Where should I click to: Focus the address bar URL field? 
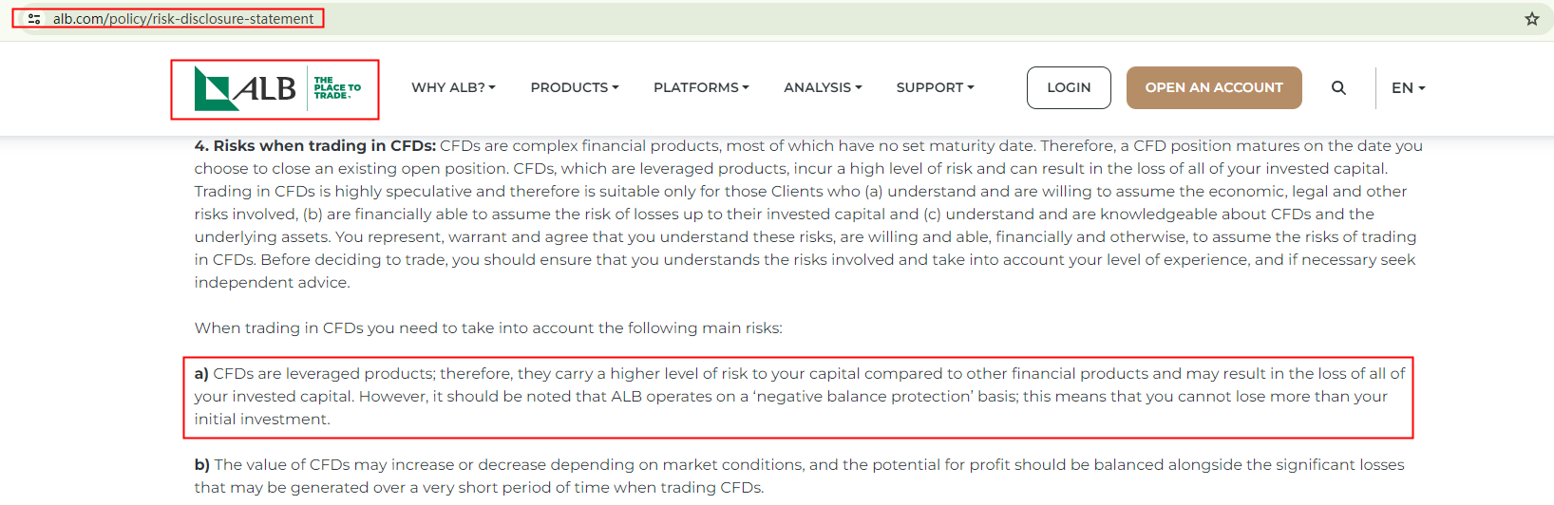coord(183,19)
